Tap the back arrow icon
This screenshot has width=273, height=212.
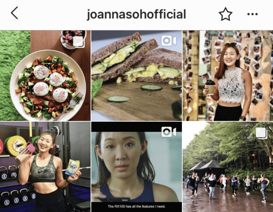tap(14, 13)
